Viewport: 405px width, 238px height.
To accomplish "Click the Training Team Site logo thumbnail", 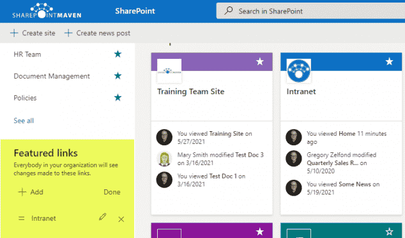I will (x=169, y=71).
